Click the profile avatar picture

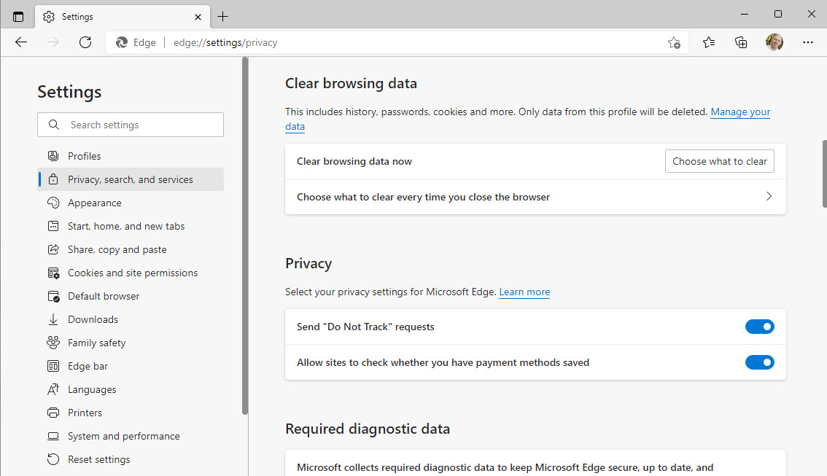click(x=774, y=42)
